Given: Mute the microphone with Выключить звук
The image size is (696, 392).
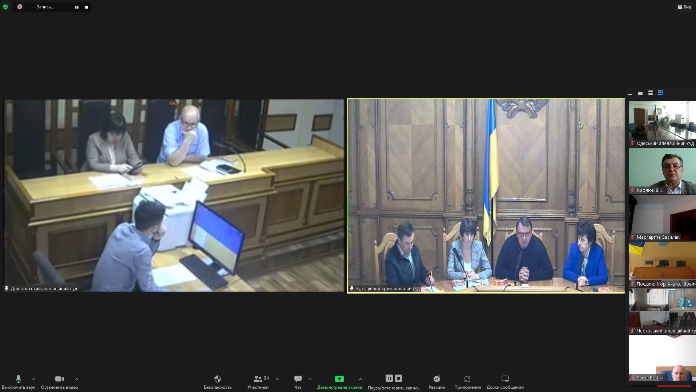Looking at the screenshot, I should click(18, 379).
